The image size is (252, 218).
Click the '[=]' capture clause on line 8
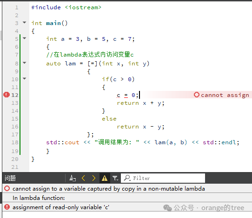pos(93,64)
